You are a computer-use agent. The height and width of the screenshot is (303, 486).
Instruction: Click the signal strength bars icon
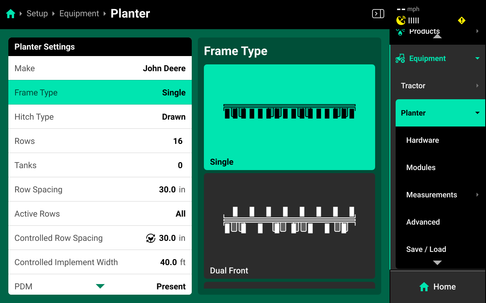pos(414,20)
